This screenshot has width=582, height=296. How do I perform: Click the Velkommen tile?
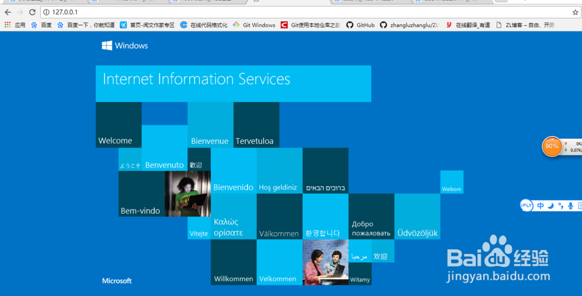tap(279, 262)
